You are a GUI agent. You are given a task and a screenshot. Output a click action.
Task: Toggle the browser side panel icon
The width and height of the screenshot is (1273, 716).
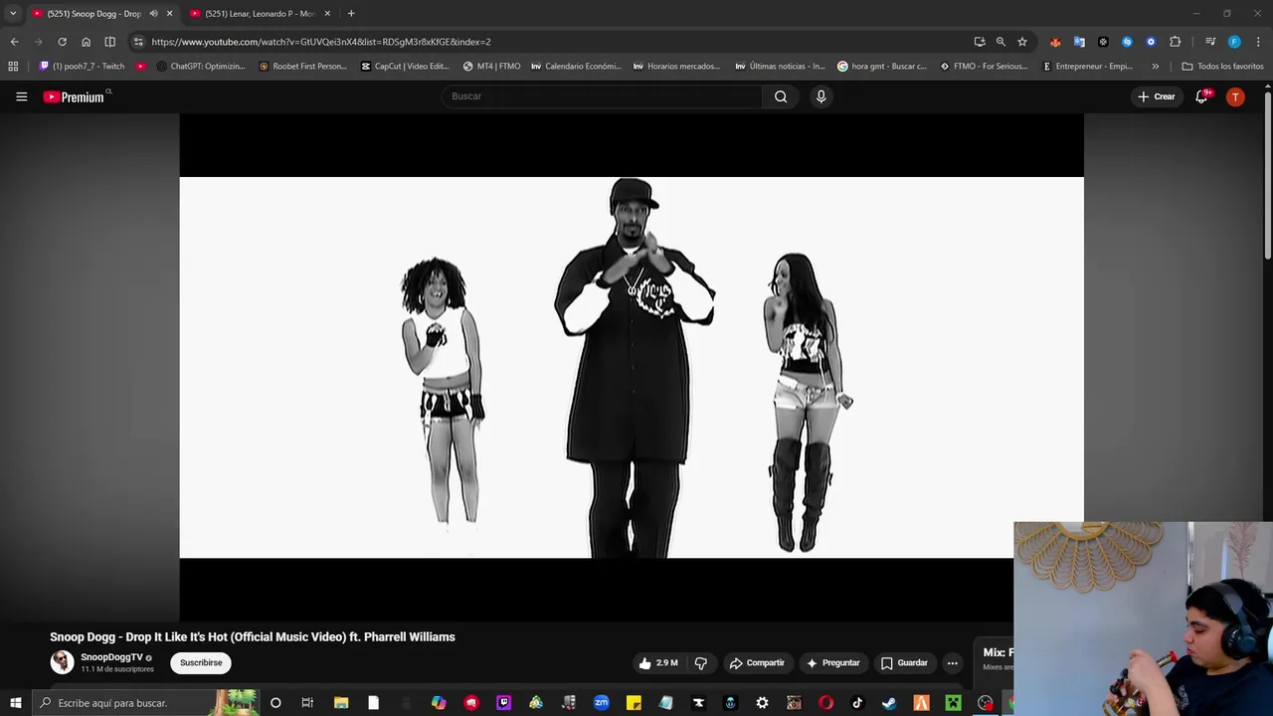[x=109, y=42]
